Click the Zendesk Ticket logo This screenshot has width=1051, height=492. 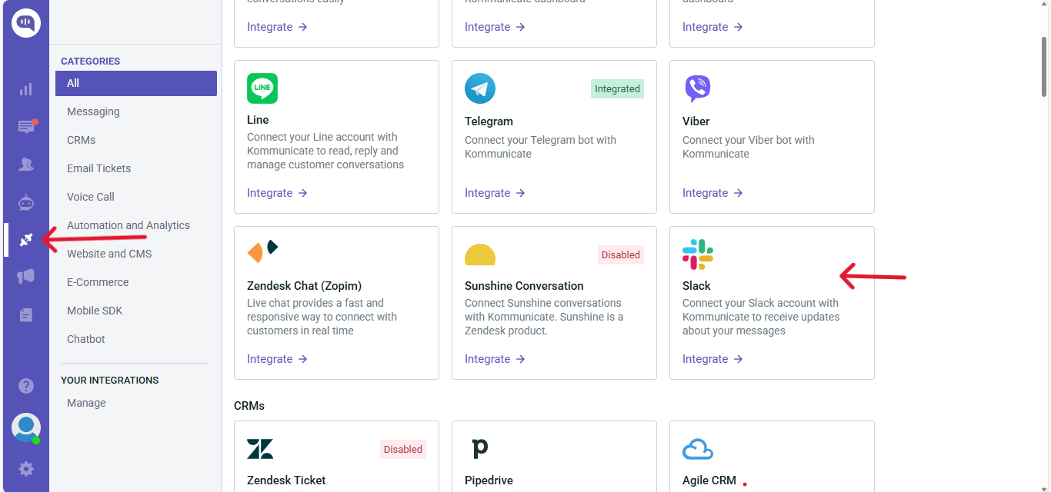pyautogui.click(x=260, y=449)
